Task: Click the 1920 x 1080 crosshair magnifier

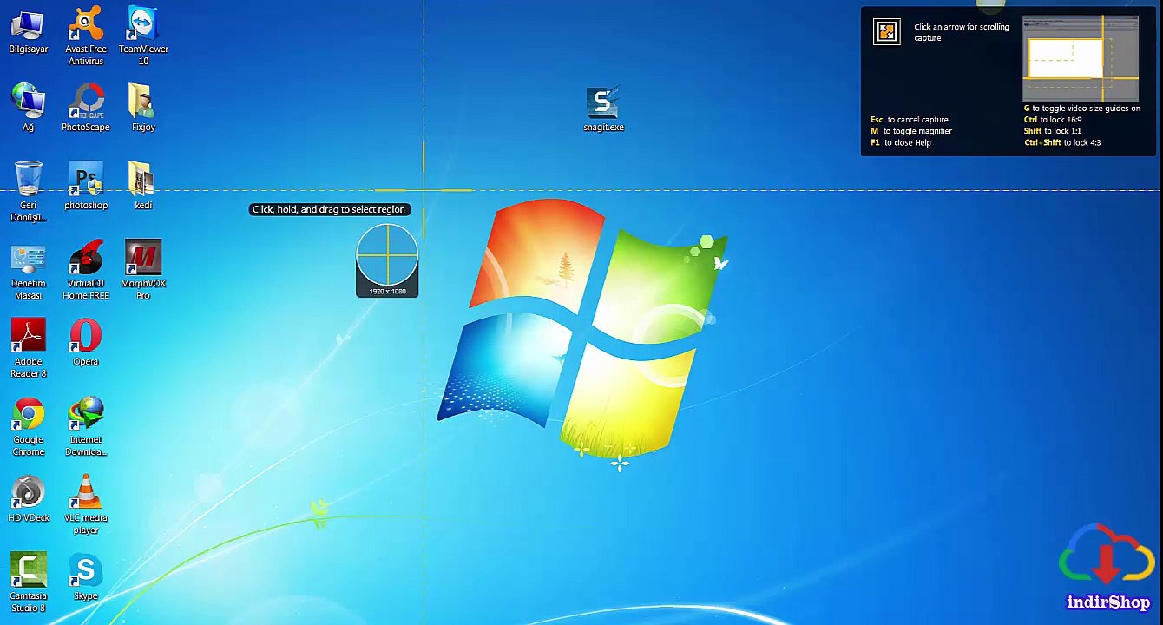Action: pos(387,260)
